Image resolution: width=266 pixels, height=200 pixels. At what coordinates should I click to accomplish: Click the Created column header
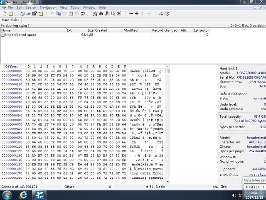point(108,30)
